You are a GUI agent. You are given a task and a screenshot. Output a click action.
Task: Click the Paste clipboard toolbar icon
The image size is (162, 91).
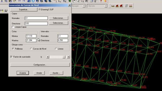pos(10,1)
